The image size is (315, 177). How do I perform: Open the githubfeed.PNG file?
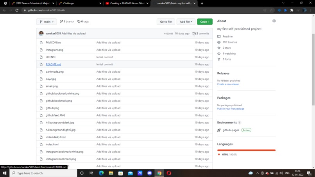coord(55,115)
